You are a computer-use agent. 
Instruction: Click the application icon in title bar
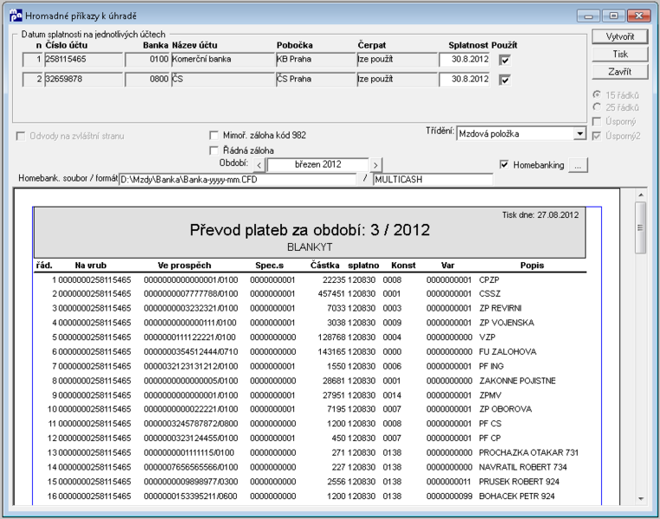pos(16,16)
